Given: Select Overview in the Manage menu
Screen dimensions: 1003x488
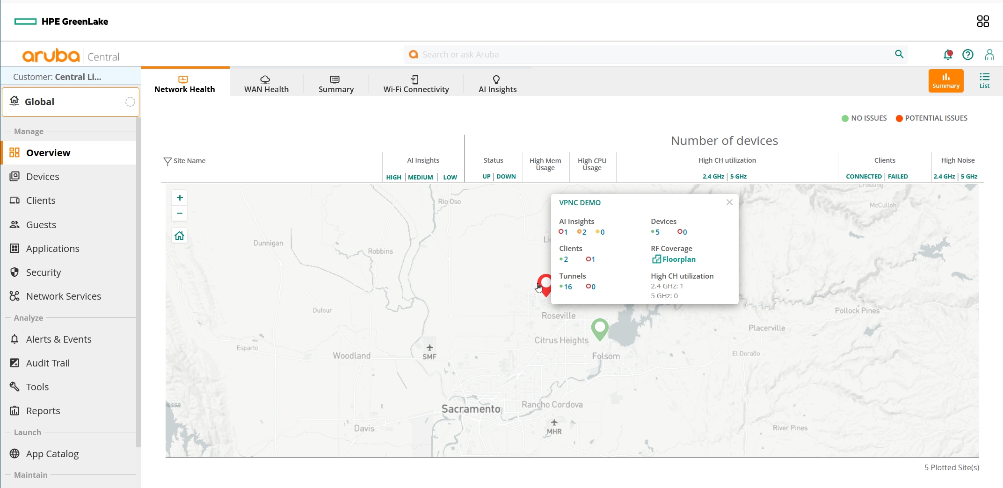Looking at the screenshot, I should click(47, 152).
